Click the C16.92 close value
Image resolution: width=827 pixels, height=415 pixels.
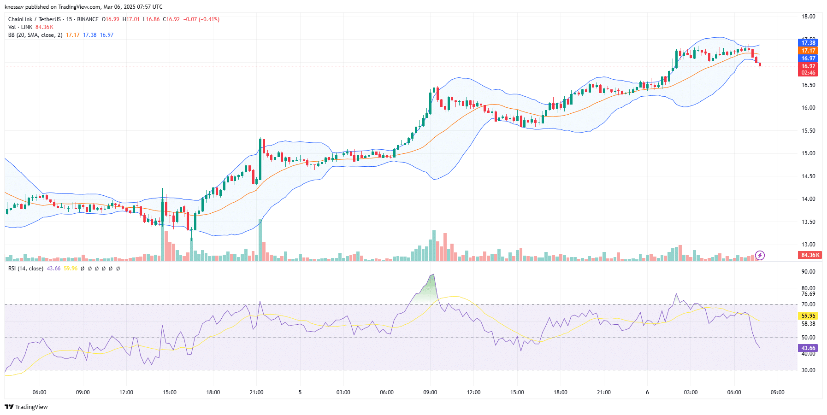click(x=171, y=19)
